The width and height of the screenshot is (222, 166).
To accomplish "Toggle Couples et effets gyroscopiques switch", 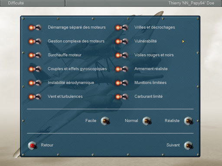I will (x=35, y=69).
